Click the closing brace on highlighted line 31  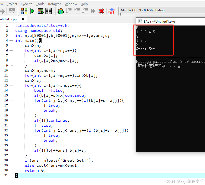16,175
